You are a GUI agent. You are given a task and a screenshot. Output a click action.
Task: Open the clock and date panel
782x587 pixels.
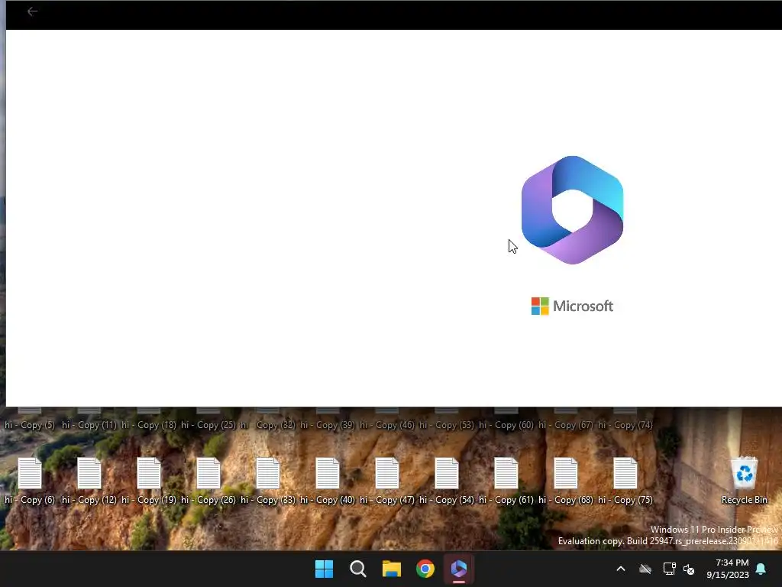pyautogui.click(x=728, y=569)
